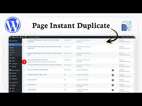142x106 pixels.
Task: Click Edit under How to Duplicate post
Action: [28, 62]
